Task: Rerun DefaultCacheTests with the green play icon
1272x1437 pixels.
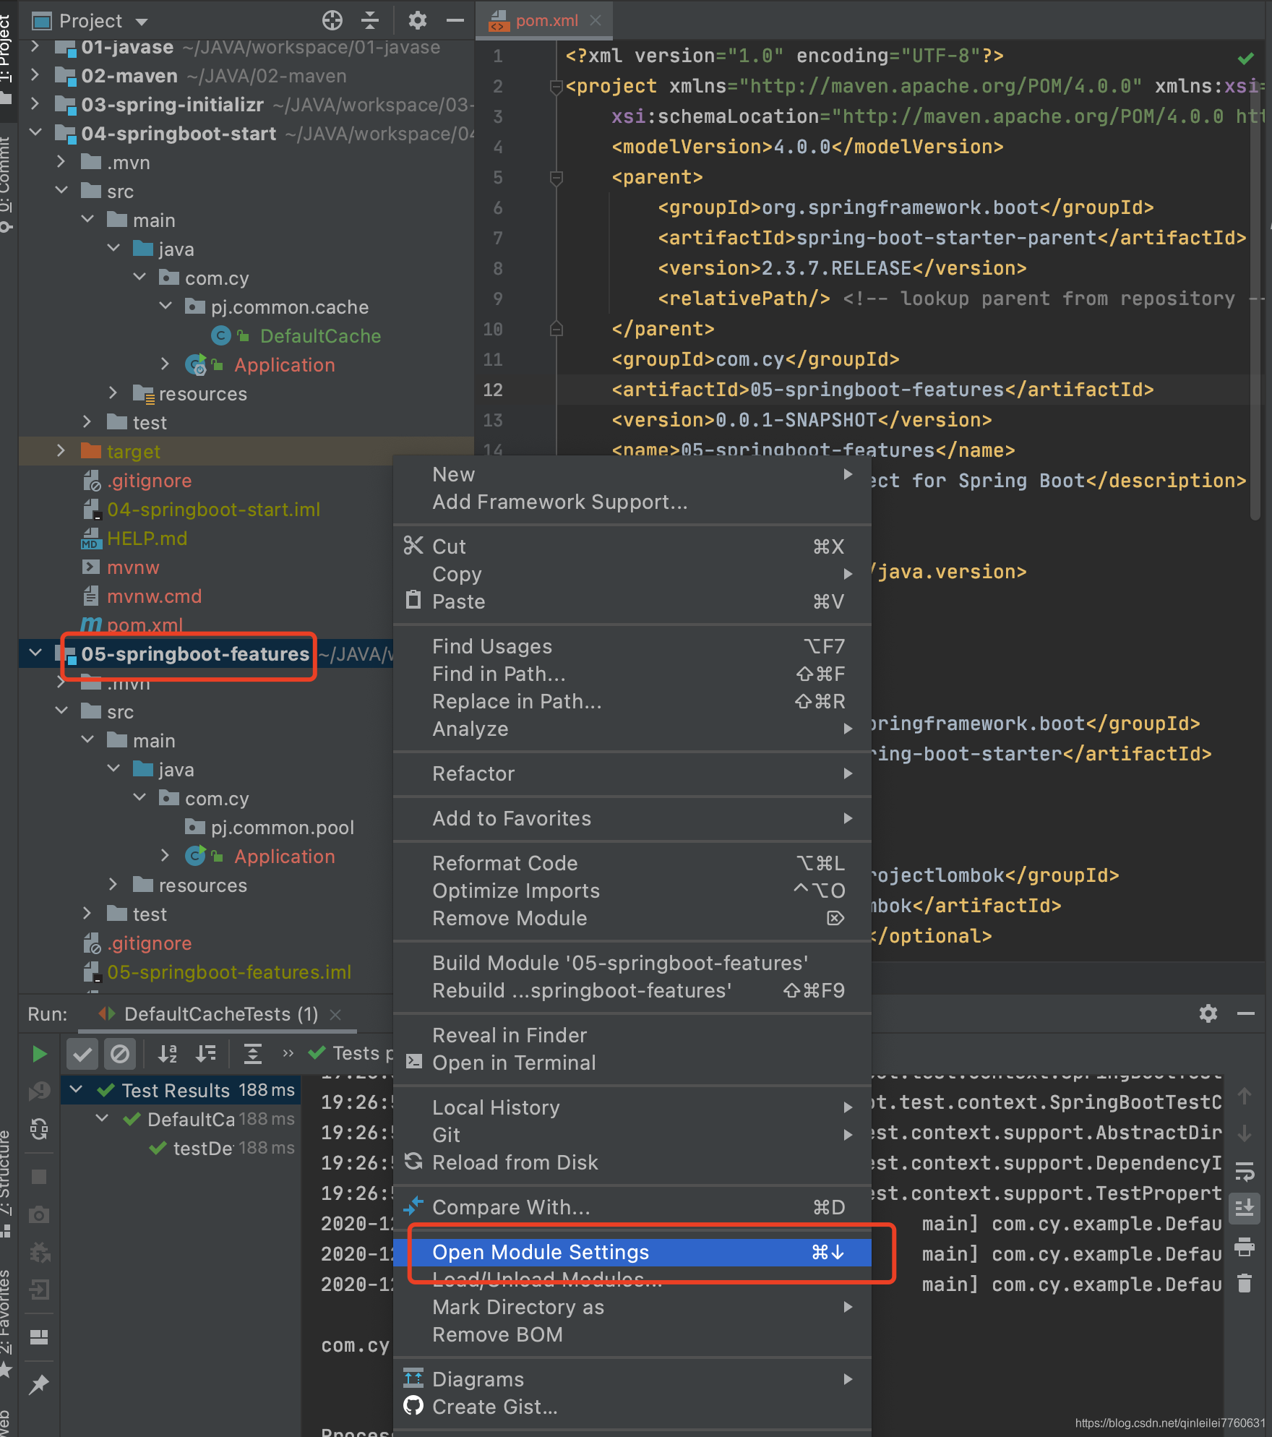Action: 40,1053
